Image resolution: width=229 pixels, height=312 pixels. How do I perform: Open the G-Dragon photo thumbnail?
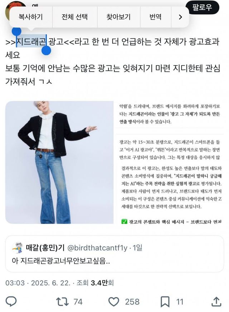tap(59, 162)
